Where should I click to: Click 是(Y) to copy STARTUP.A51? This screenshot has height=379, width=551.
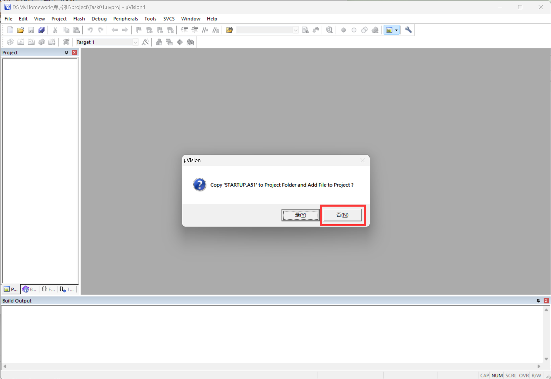tap(300, 215)
